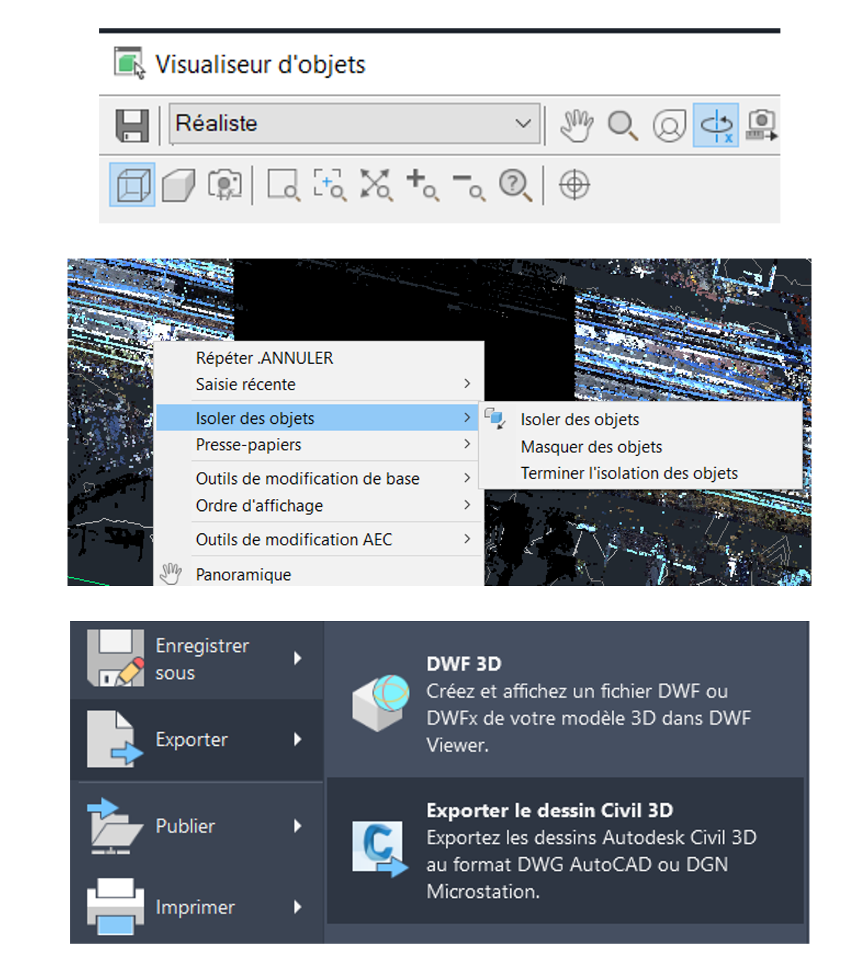Expand the Imprimer submenu arrow

tap(298, 907)
